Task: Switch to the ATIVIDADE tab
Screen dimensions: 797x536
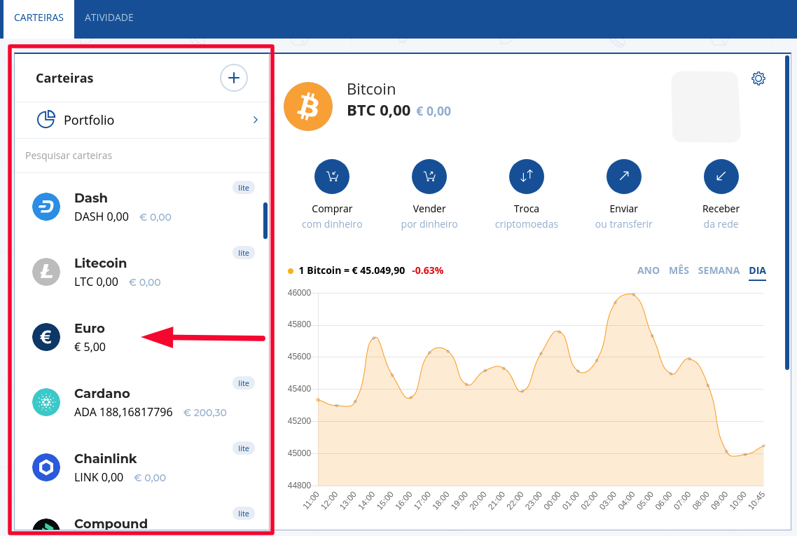Action: coord(109,18)
